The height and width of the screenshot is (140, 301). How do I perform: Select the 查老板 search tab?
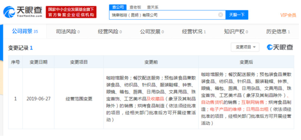pyautogui.click(x=135, y=7)
